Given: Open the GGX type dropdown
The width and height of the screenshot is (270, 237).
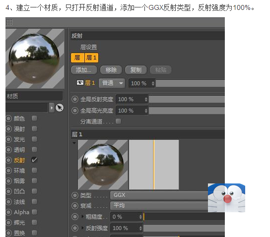Looking at the screenshot, I should 159,195.
